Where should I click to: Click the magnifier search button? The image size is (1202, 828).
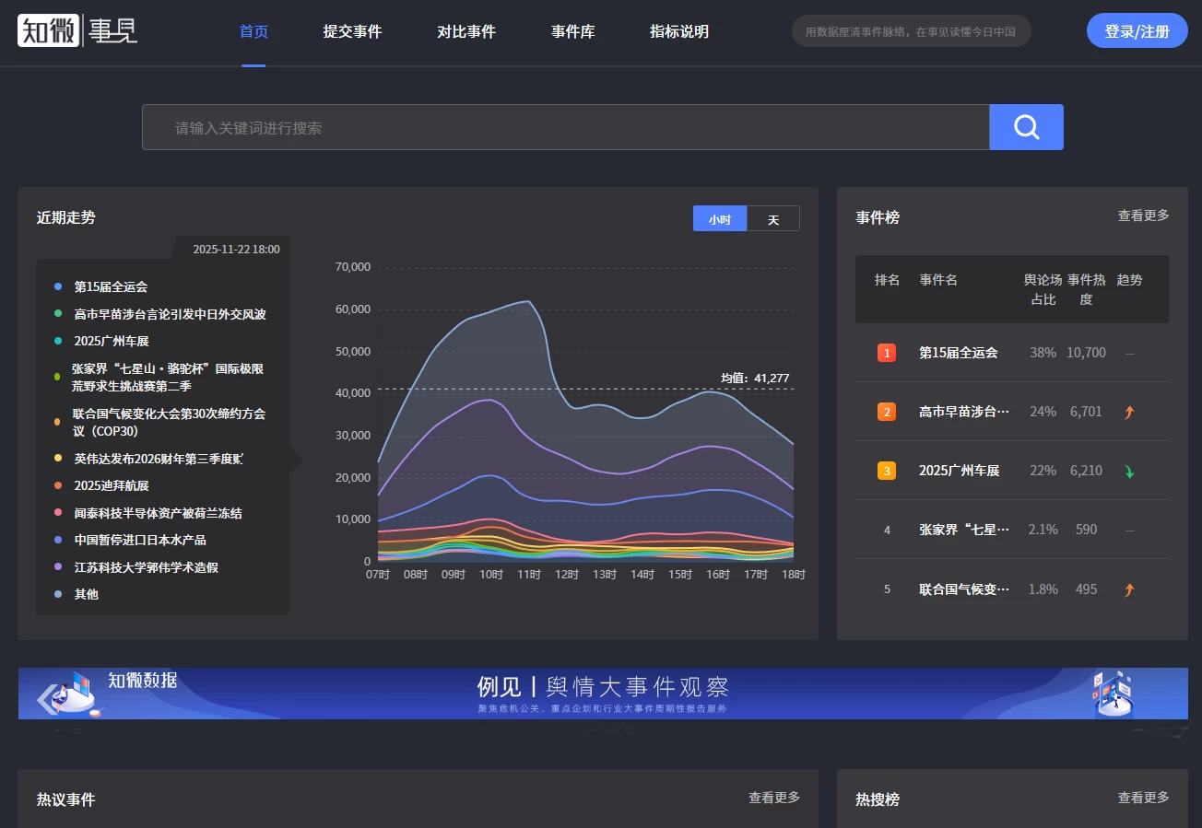pyautogui.click(x=1026, y=127)
